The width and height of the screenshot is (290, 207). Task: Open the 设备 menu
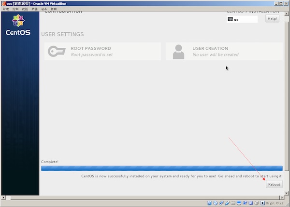click(x=44, y=9)
